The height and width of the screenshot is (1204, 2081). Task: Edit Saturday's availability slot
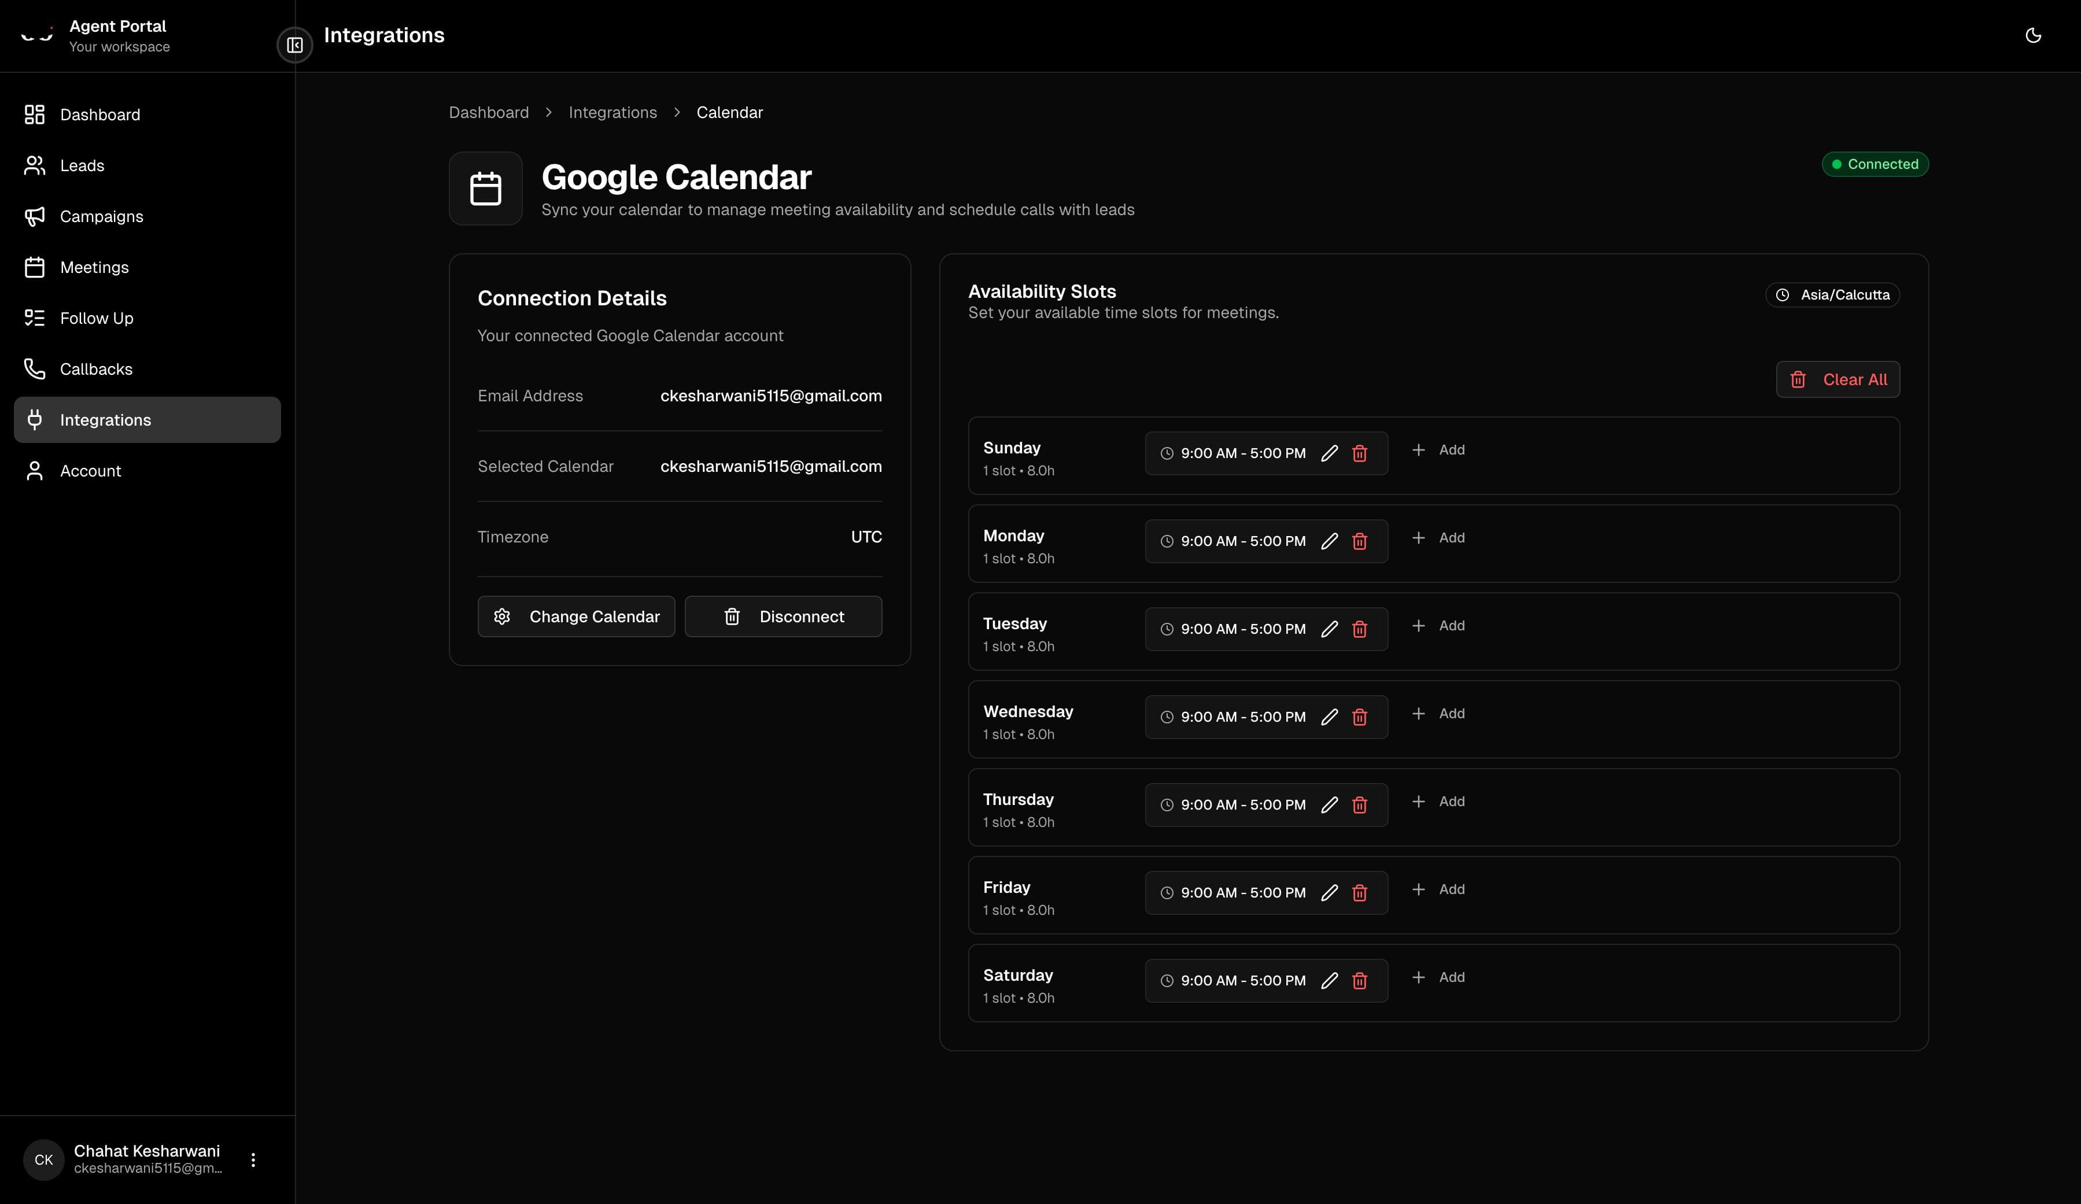pos(1330,981)
